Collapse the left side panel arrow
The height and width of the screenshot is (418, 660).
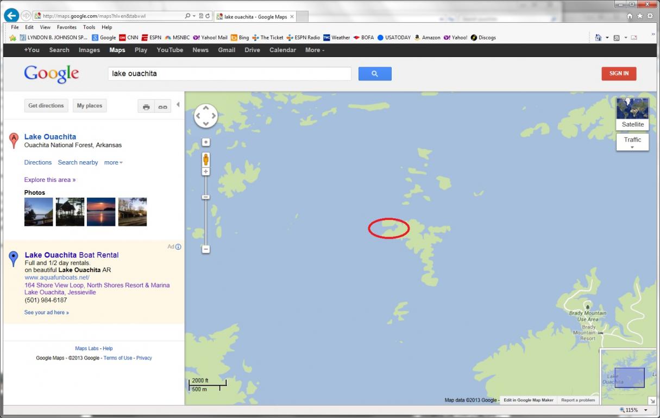178,105
